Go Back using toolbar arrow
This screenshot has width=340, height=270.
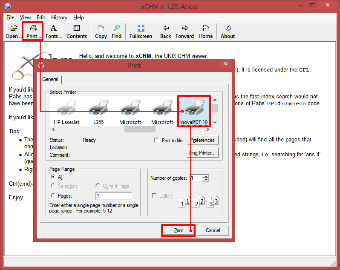tap(166, 32)
